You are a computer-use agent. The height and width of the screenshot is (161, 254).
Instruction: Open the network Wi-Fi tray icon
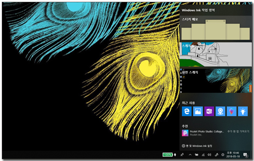point(203,155)
